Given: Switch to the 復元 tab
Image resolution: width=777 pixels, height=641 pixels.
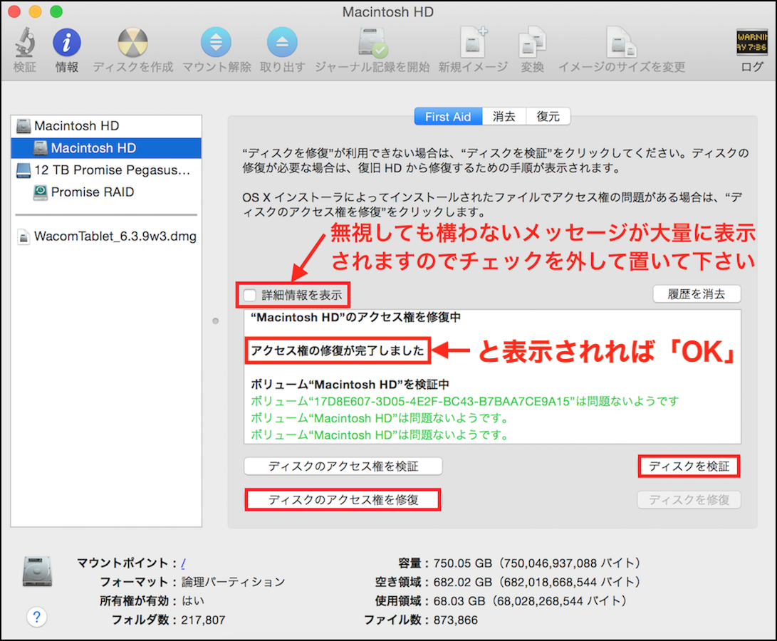Looking at the screenshot, I should point(548,117).
